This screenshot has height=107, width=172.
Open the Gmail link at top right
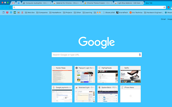tap(163, 19)
